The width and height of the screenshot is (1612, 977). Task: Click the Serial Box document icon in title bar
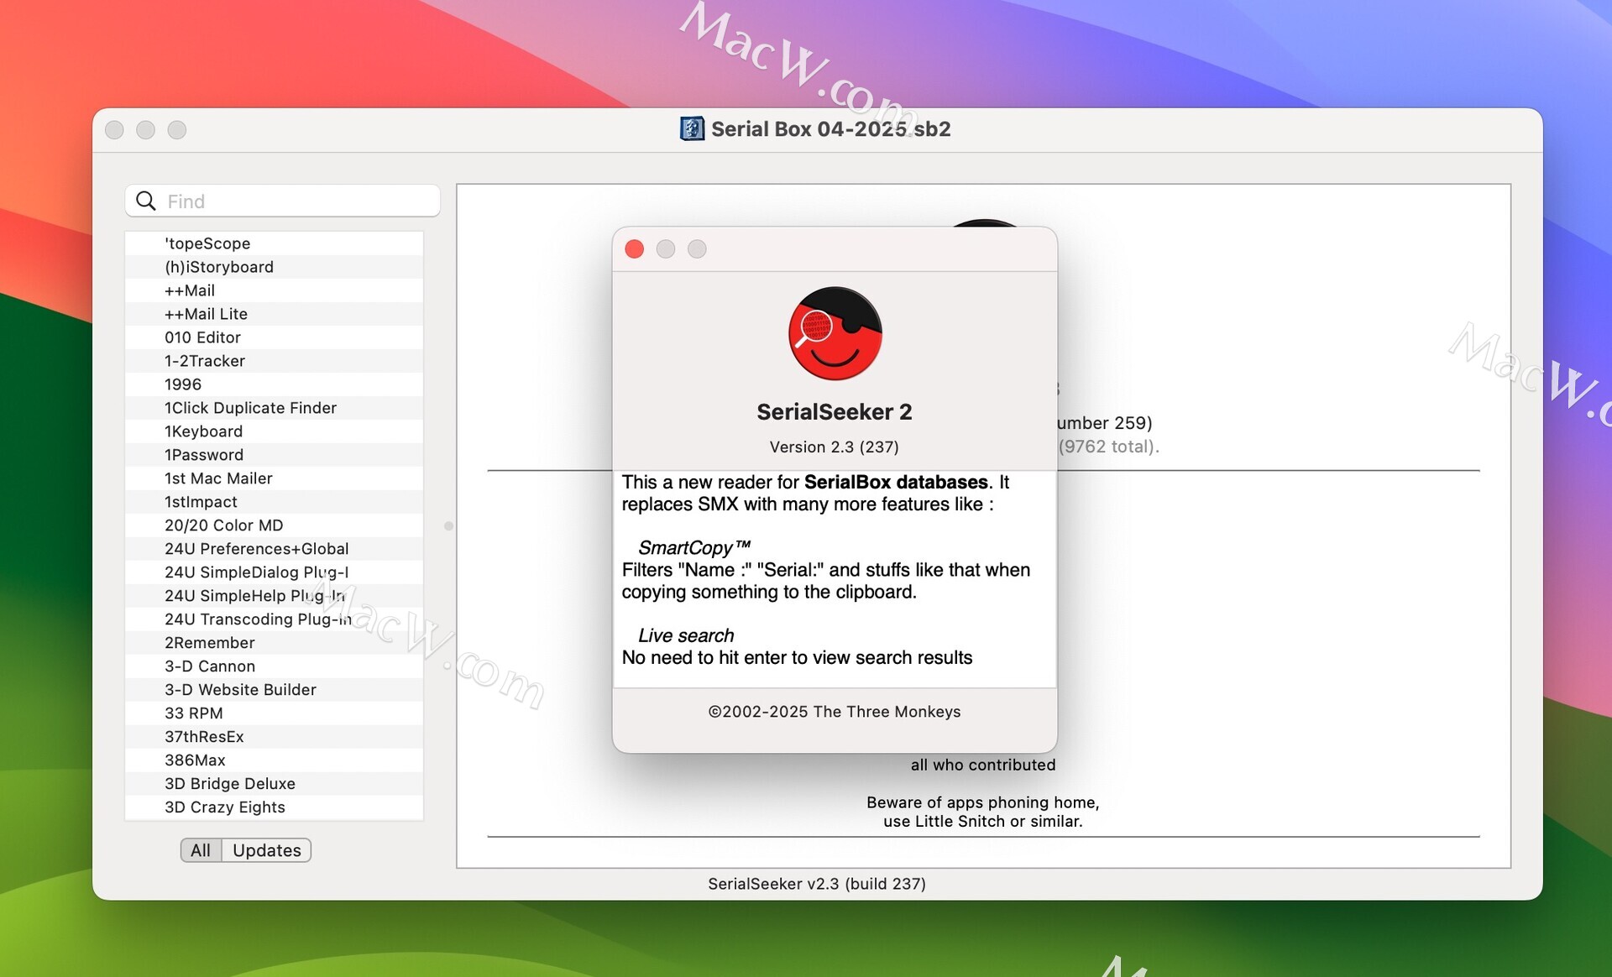click(692, 128)
